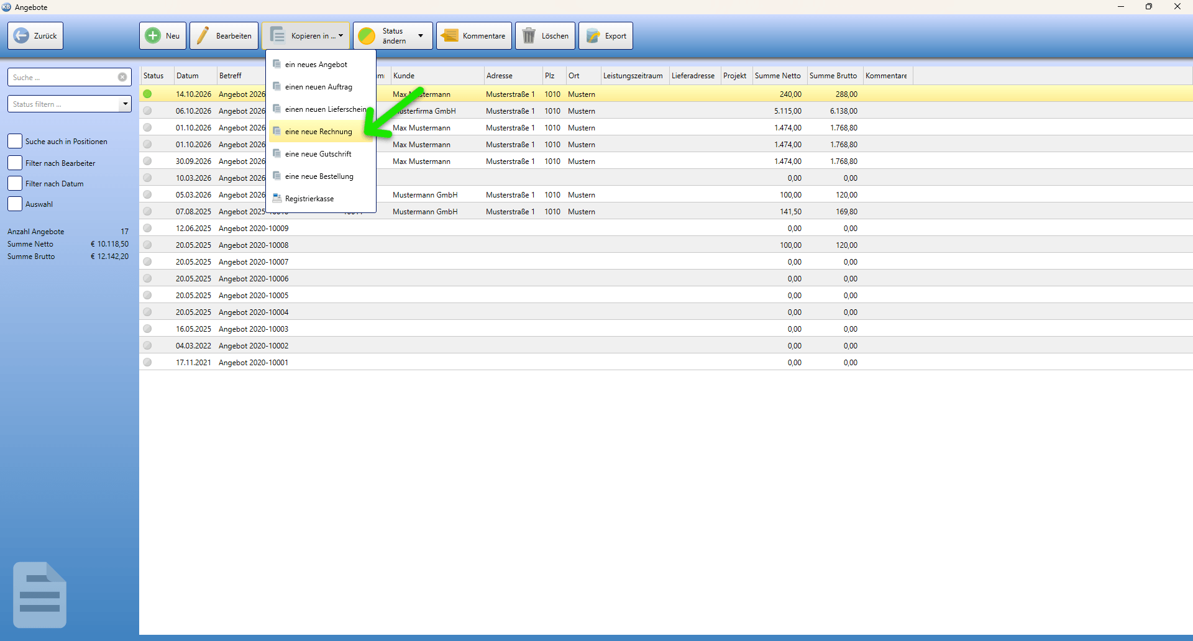The image size is (1193, 641).
Task: Click the Projekt column header
Action: point(736,75)
